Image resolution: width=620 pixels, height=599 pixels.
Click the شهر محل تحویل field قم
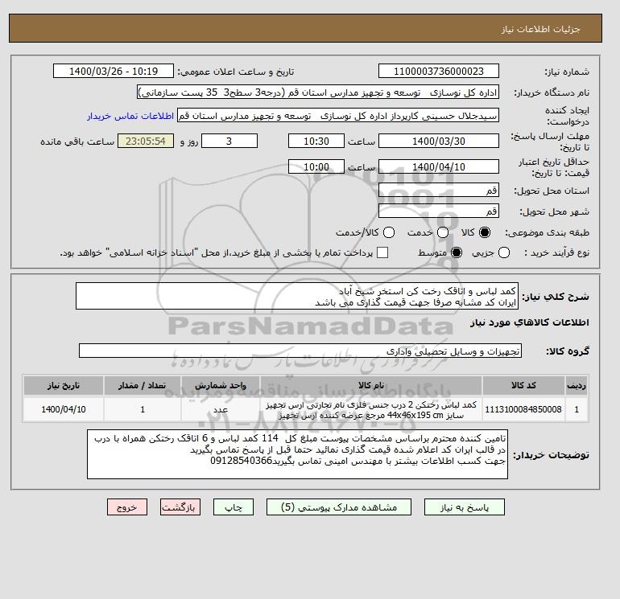[439, 211]
